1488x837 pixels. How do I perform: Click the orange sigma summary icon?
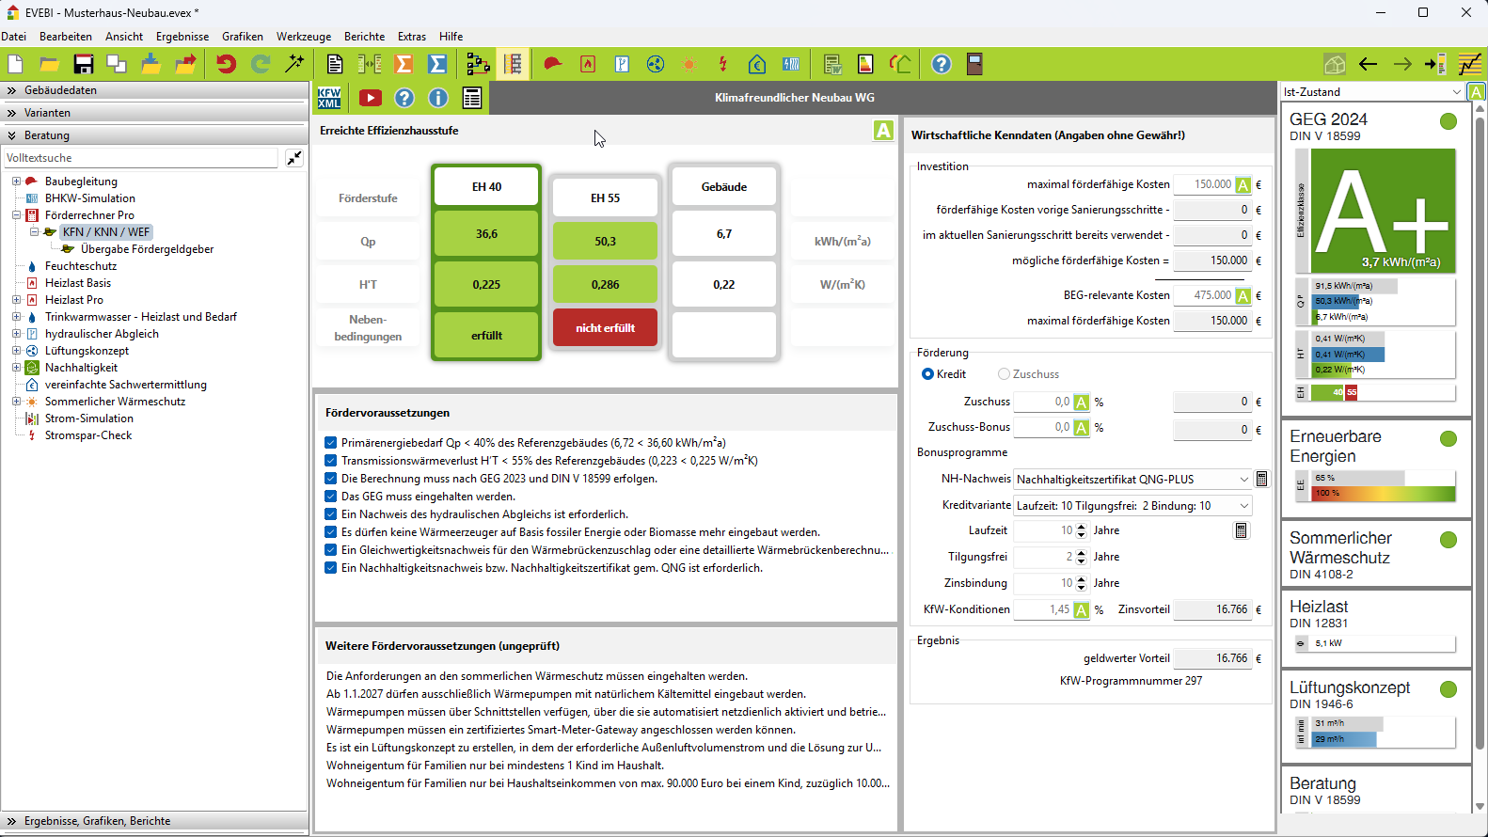[x=404, y=64]
